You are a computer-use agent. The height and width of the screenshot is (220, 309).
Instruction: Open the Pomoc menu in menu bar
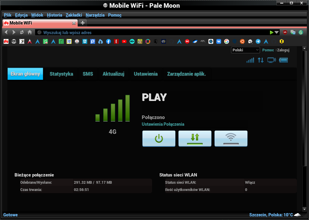click(115, 15)
